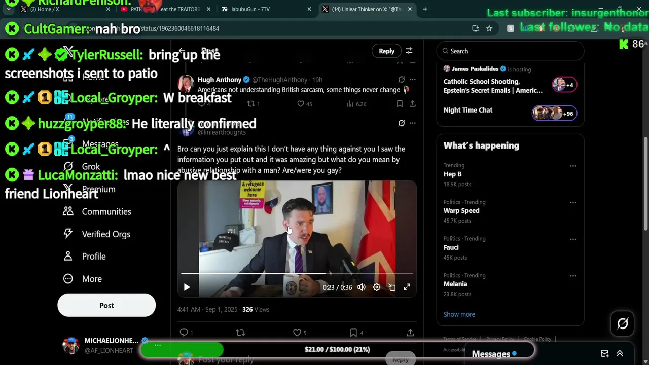
Task: View analytics of Hugh Anthony's tweet
Action: pos(350,104)
